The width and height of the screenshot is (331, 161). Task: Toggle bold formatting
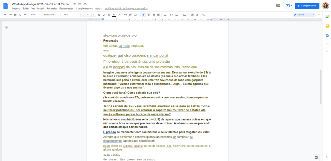point(99,15)
